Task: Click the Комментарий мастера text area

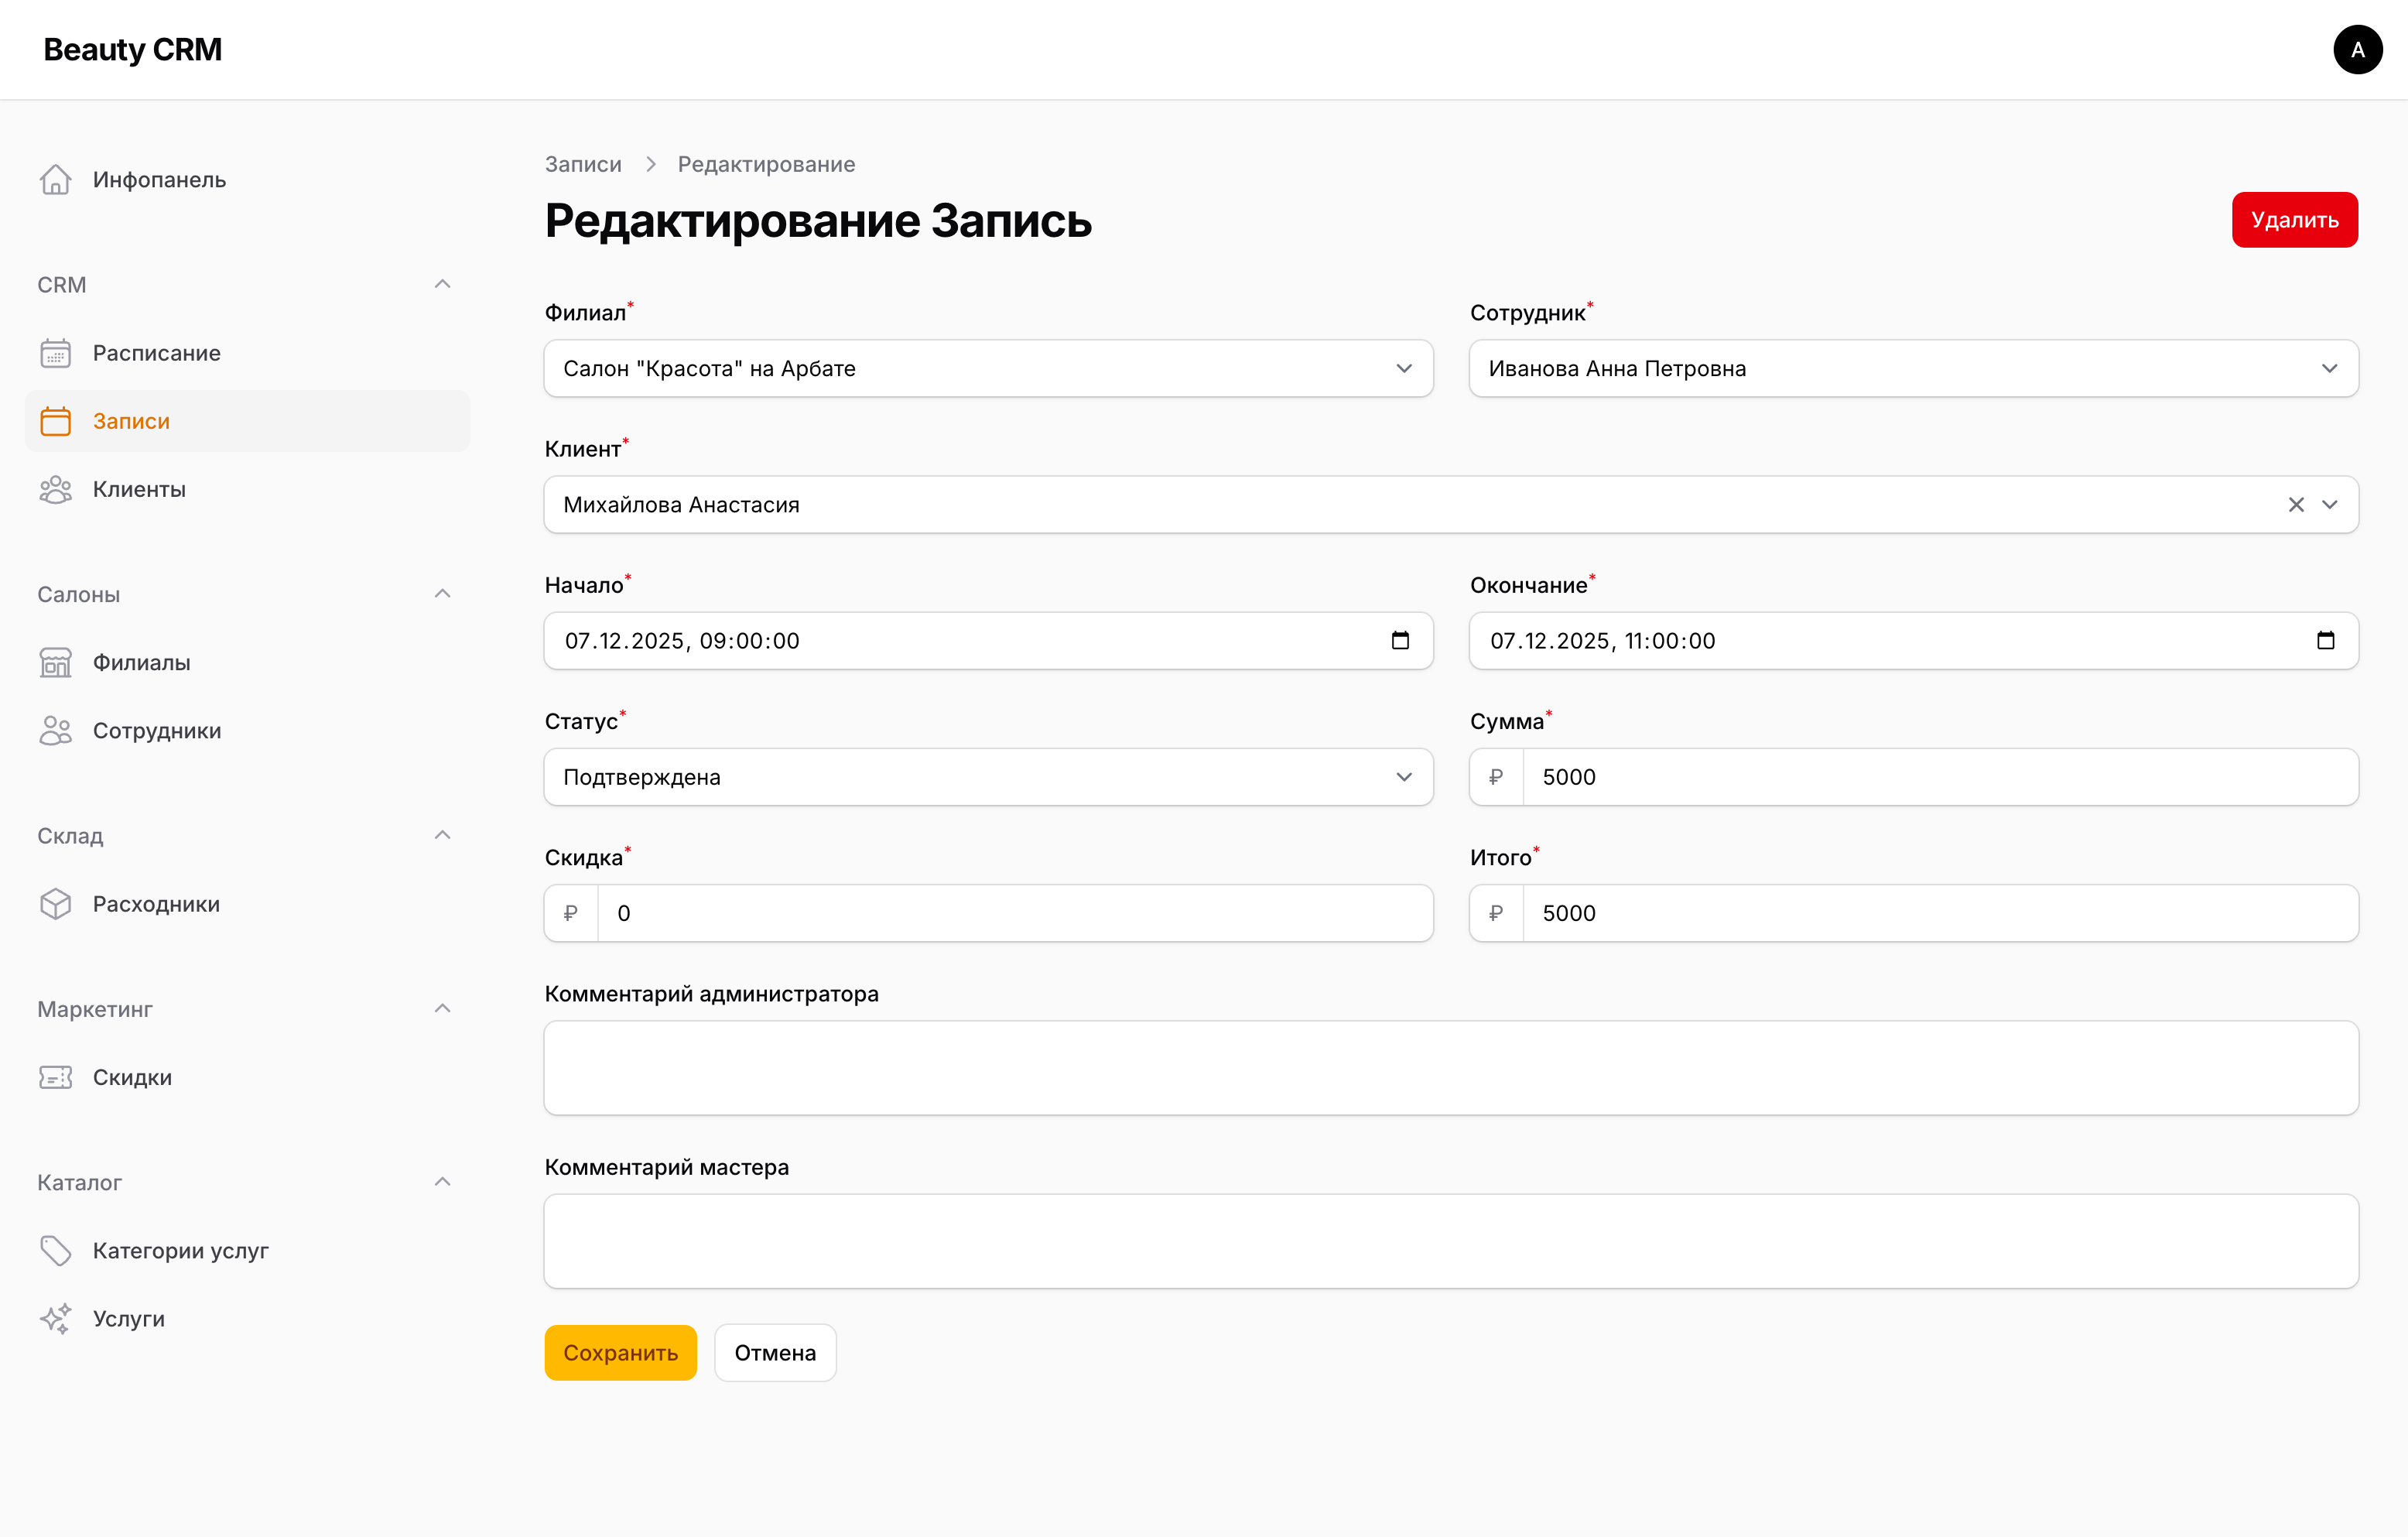Action: pos(1451,1241)
